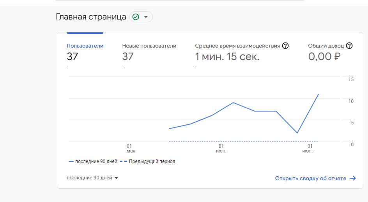Click the Предыдущий период legend entry

click(148, 161)
